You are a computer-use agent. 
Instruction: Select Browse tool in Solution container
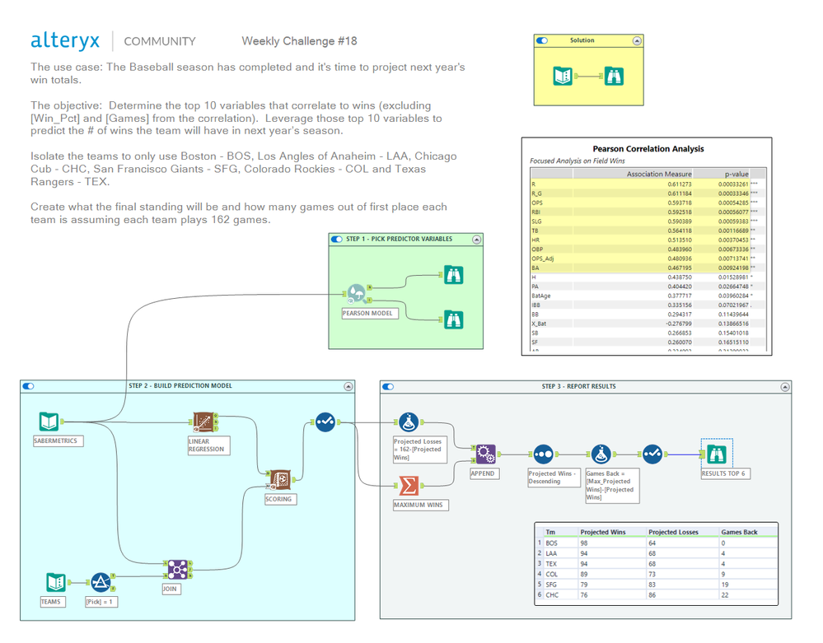(x=614, y=76)
